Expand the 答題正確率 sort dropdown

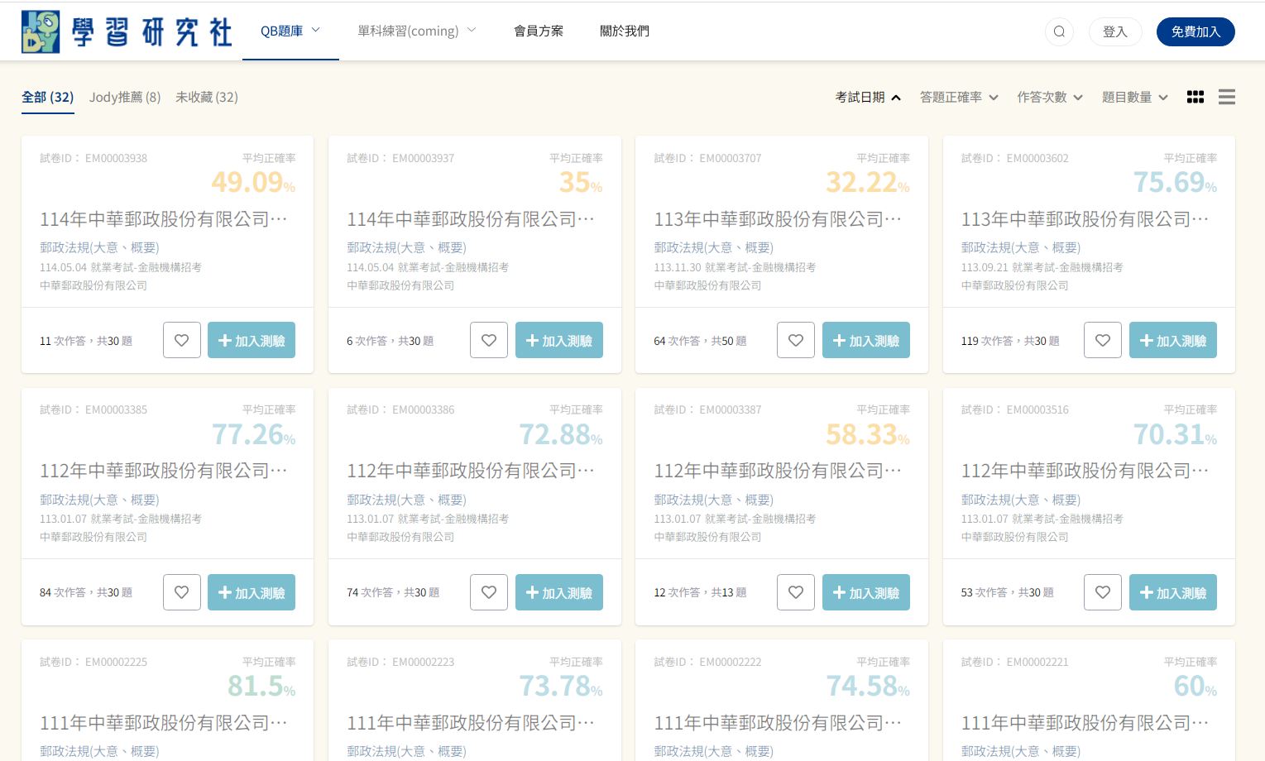click(x=958, y=97)
